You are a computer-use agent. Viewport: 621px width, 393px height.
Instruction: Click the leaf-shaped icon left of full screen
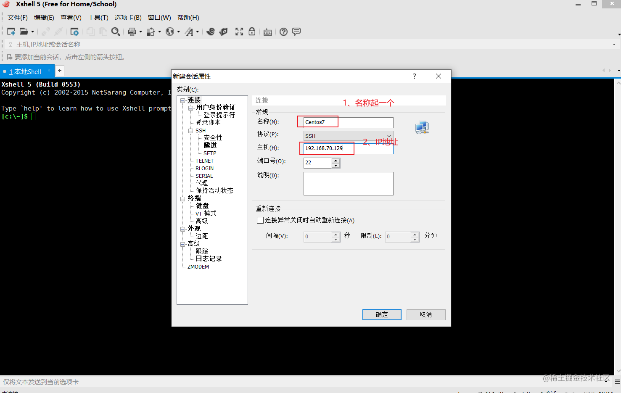click(223, 32)
